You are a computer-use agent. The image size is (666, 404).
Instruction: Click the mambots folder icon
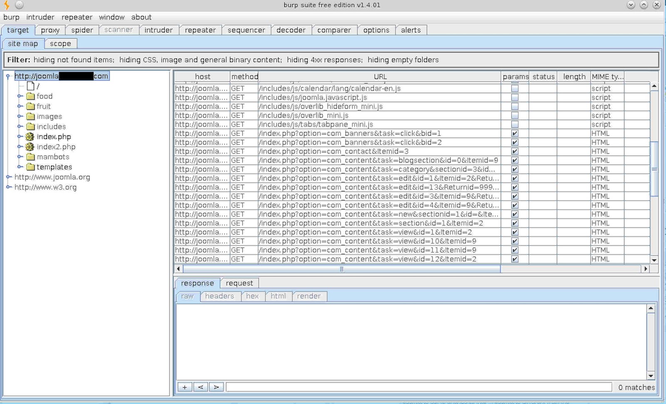pos(30,157)
